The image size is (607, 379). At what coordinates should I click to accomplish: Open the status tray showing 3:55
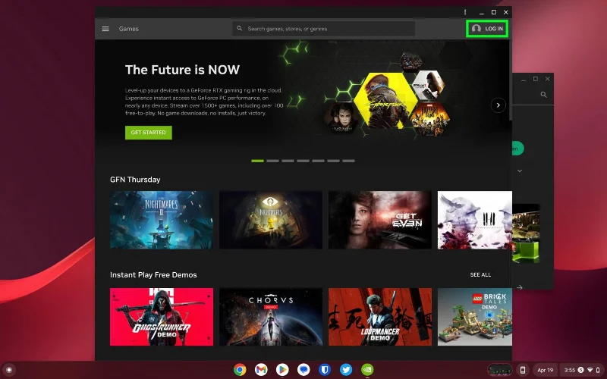coord(582,370)
